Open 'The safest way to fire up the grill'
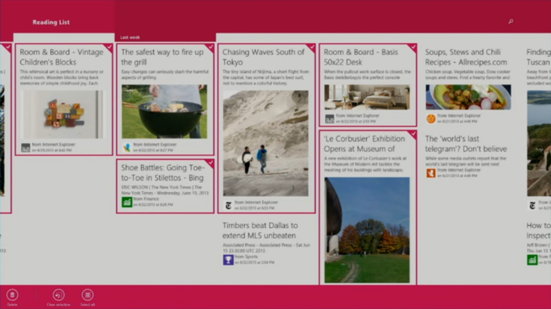The image size is (551, 309). coord(163,57)
